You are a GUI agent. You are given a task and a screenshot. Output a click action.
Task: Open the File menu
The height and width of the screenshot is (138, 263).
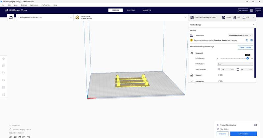click(3, 5)
